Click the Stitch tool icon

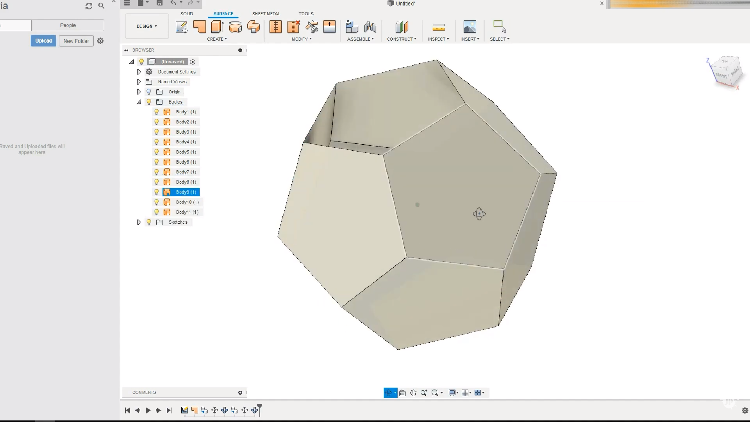click(275, 27)
